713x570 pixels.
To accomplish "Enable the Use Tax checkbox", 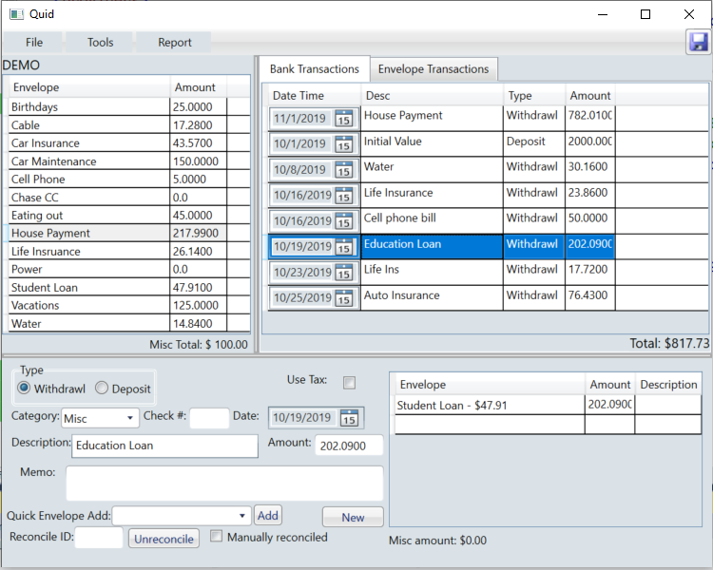I will pyautogui.click(x=349, y=383).
